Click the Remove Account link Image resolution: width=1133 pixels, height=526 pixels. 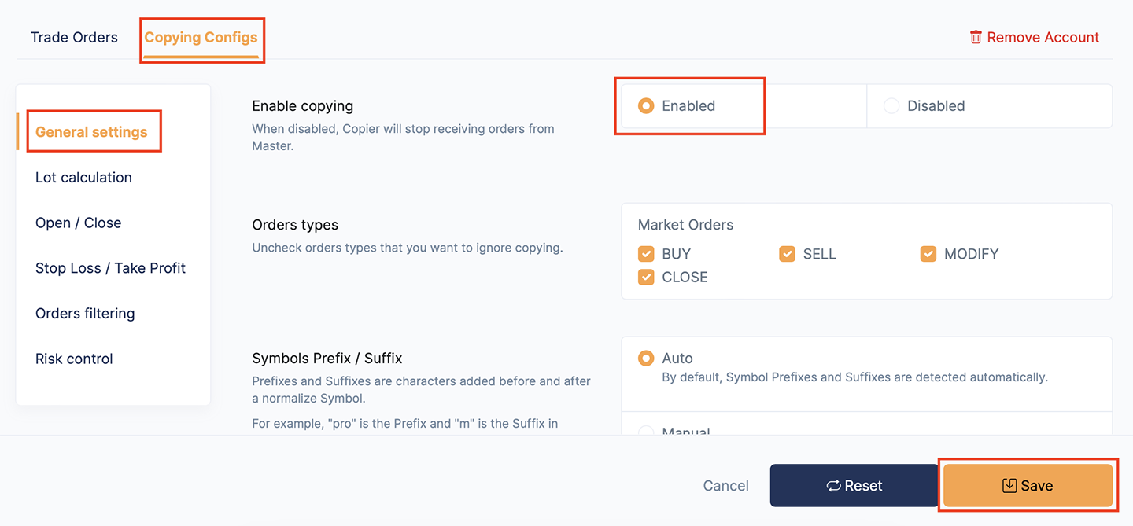pos(1034,37)
